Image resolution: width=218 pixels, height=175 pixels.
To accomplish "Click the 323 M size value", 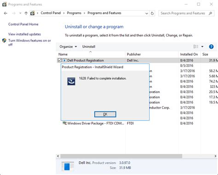I will [214, 87].
